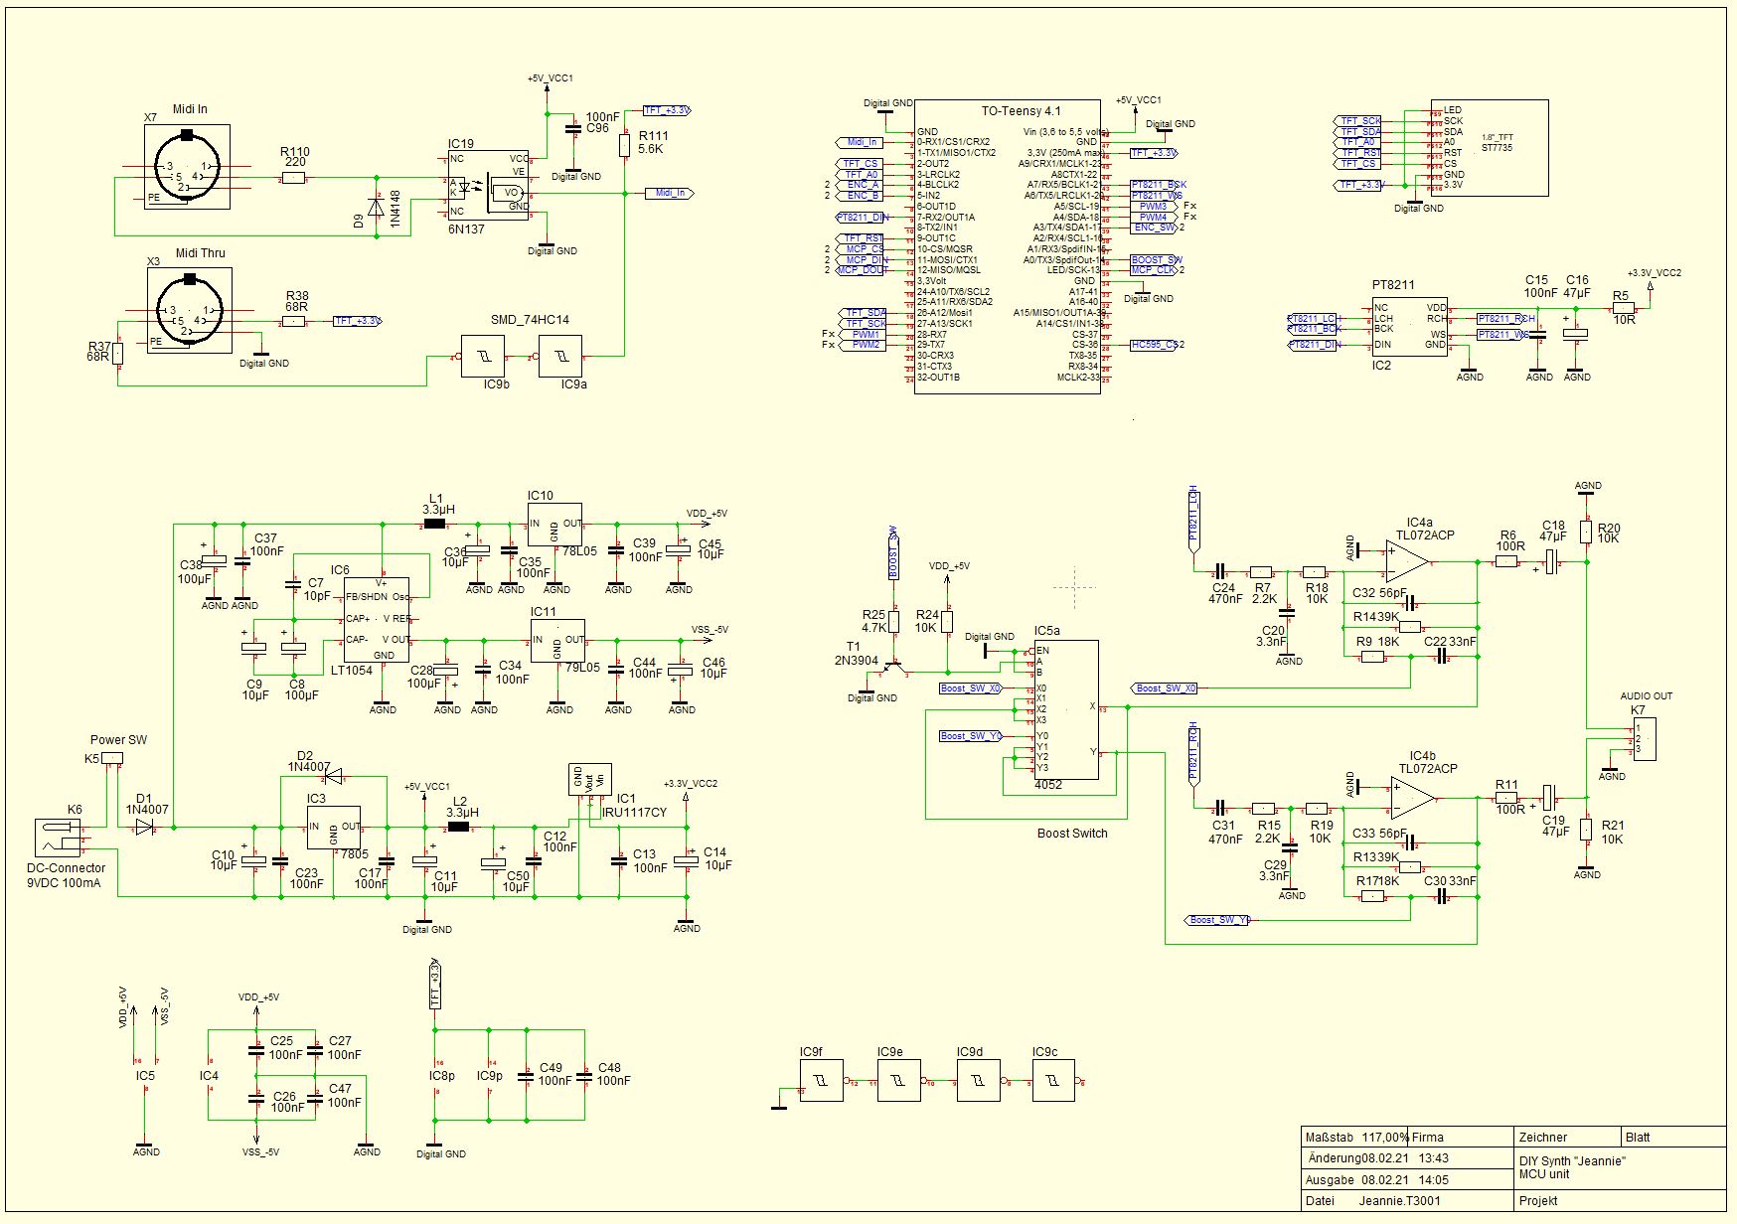The width and height of the screenshot is (1737, 1224).
Task: Select the 2N3904 transistor T1
Action: (896, 668)
